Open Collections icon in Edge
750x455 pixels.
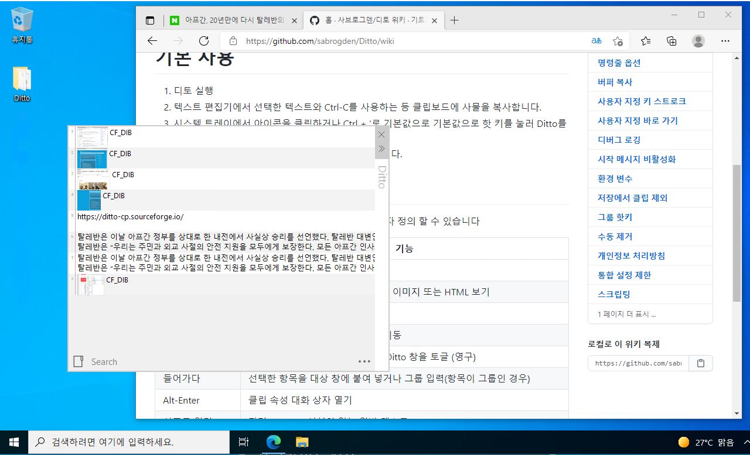(672, 41)
